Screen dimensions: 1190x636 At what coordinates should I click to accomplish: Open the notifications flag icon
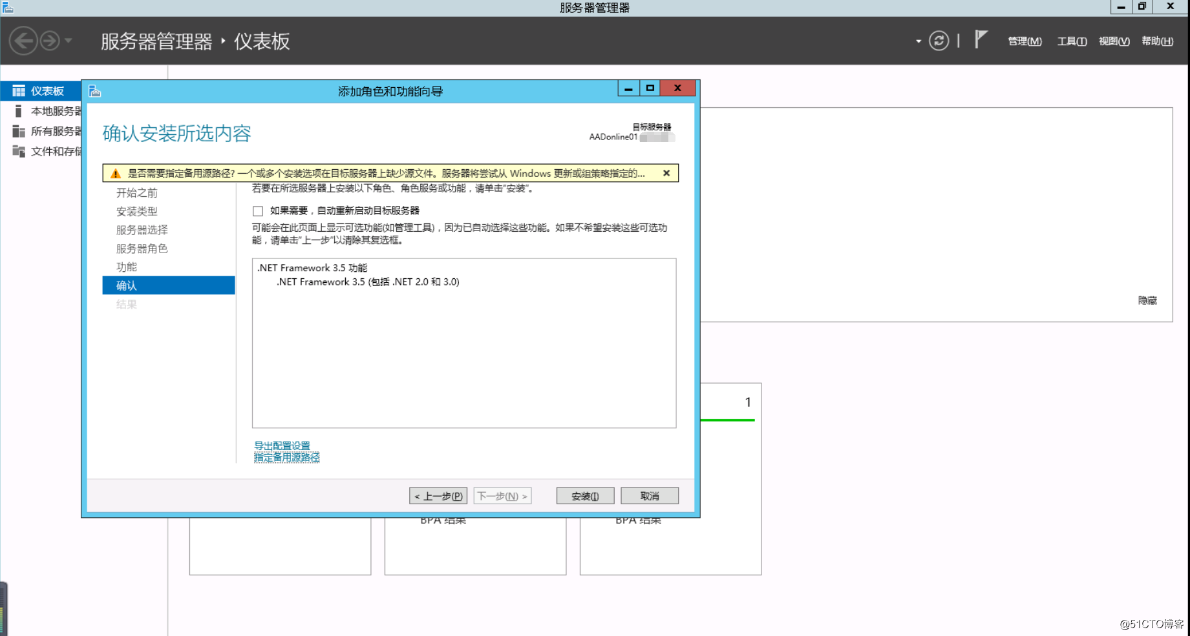click(x=981, y=40)
